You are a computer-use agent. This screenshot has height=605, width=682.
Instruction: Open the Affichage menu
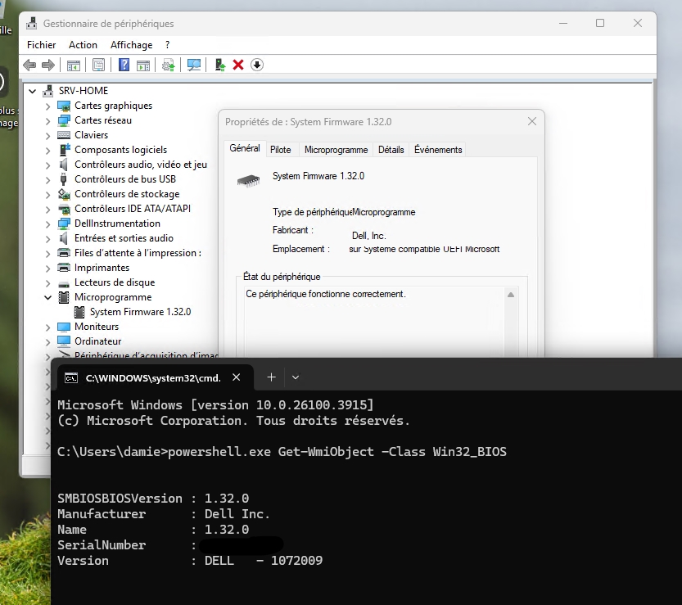[x=131, y=45]
